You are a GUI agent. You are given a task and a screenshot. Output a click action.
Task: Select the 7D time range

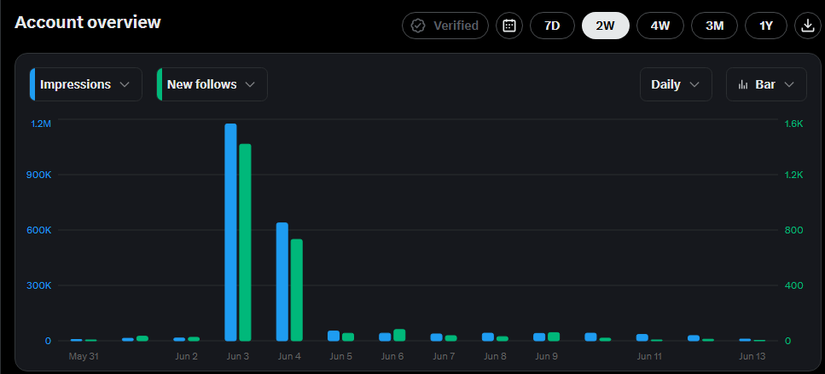tap(552, 26)
